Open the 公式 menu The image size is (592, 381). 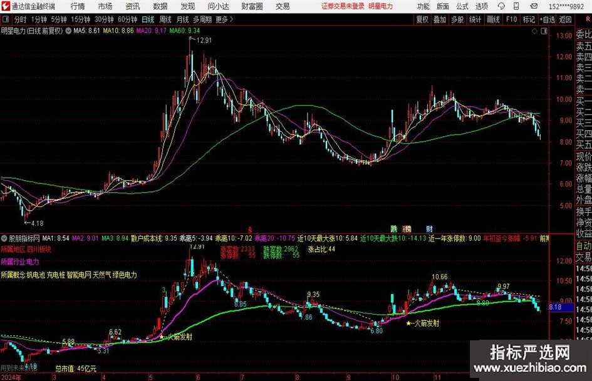pos(462,6)
